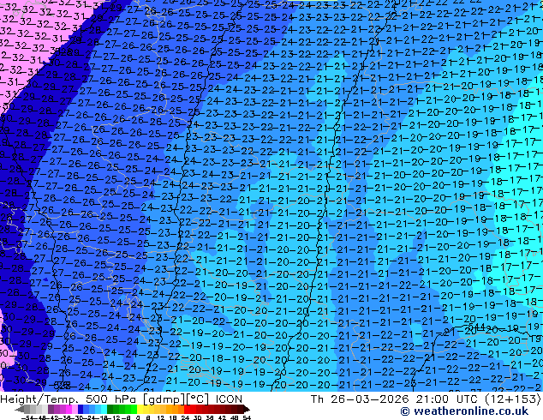Click the dark blue -30 swatch in legend
Viewport: 543px width, 420px height.
click(81, 409)
